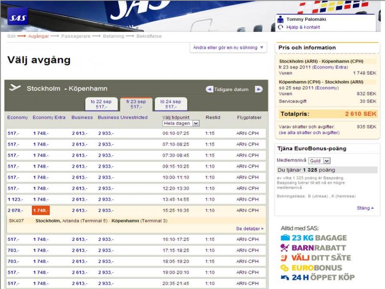Click highlighted 1 748 fare for 15:25-16:35 flight

(41, 210)
